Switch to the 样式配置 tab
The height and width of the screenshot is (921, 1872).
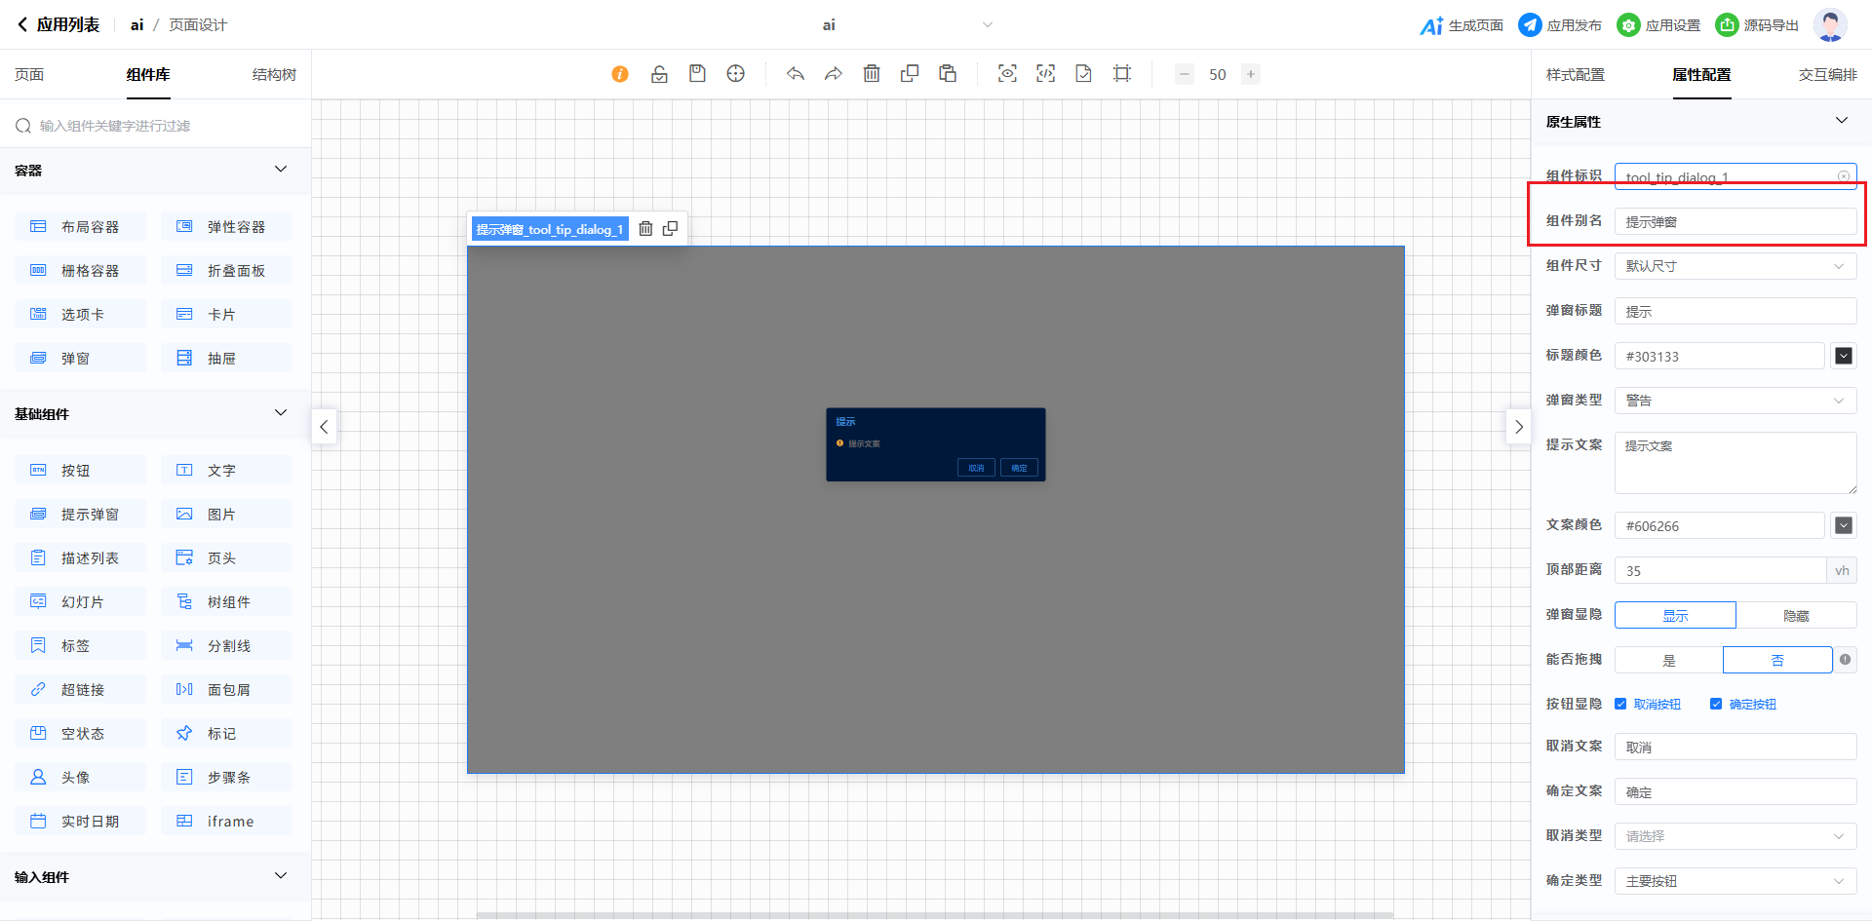tap(1575, 75)
